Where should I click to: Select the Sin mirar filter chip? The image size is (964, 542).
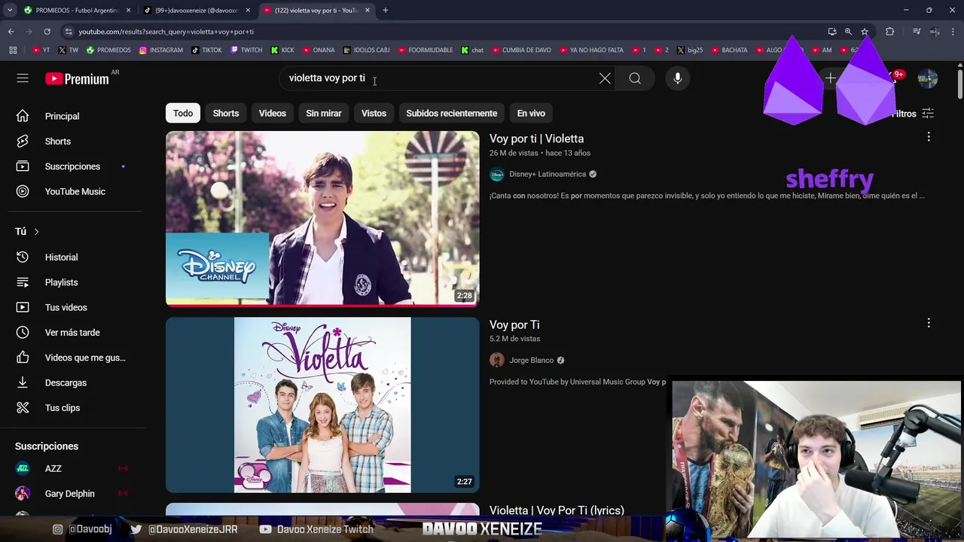pos(324,113)
